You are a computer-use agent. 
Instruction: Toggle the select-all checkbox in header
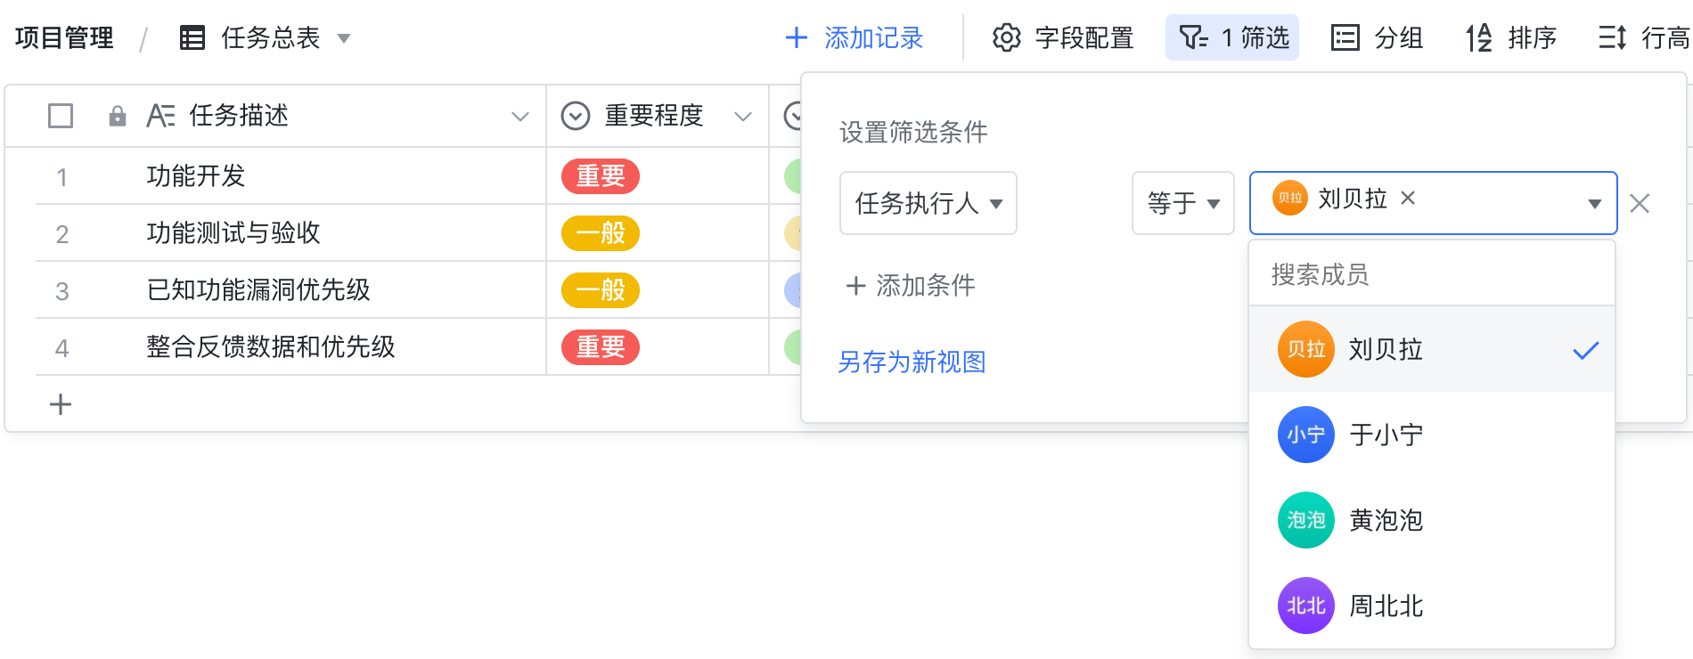point(61,116)
